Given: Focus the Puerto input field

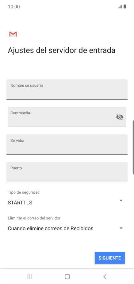Looking at the screenshot, I should coord(67,172).
